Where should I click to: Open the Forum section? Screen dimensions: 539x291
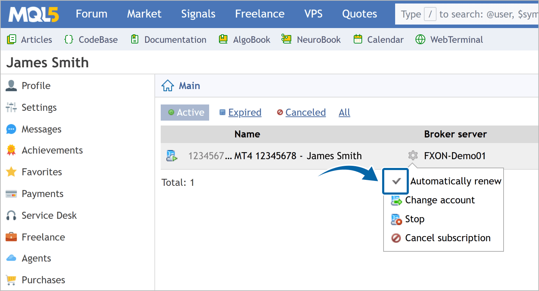[x=92, y=14]
